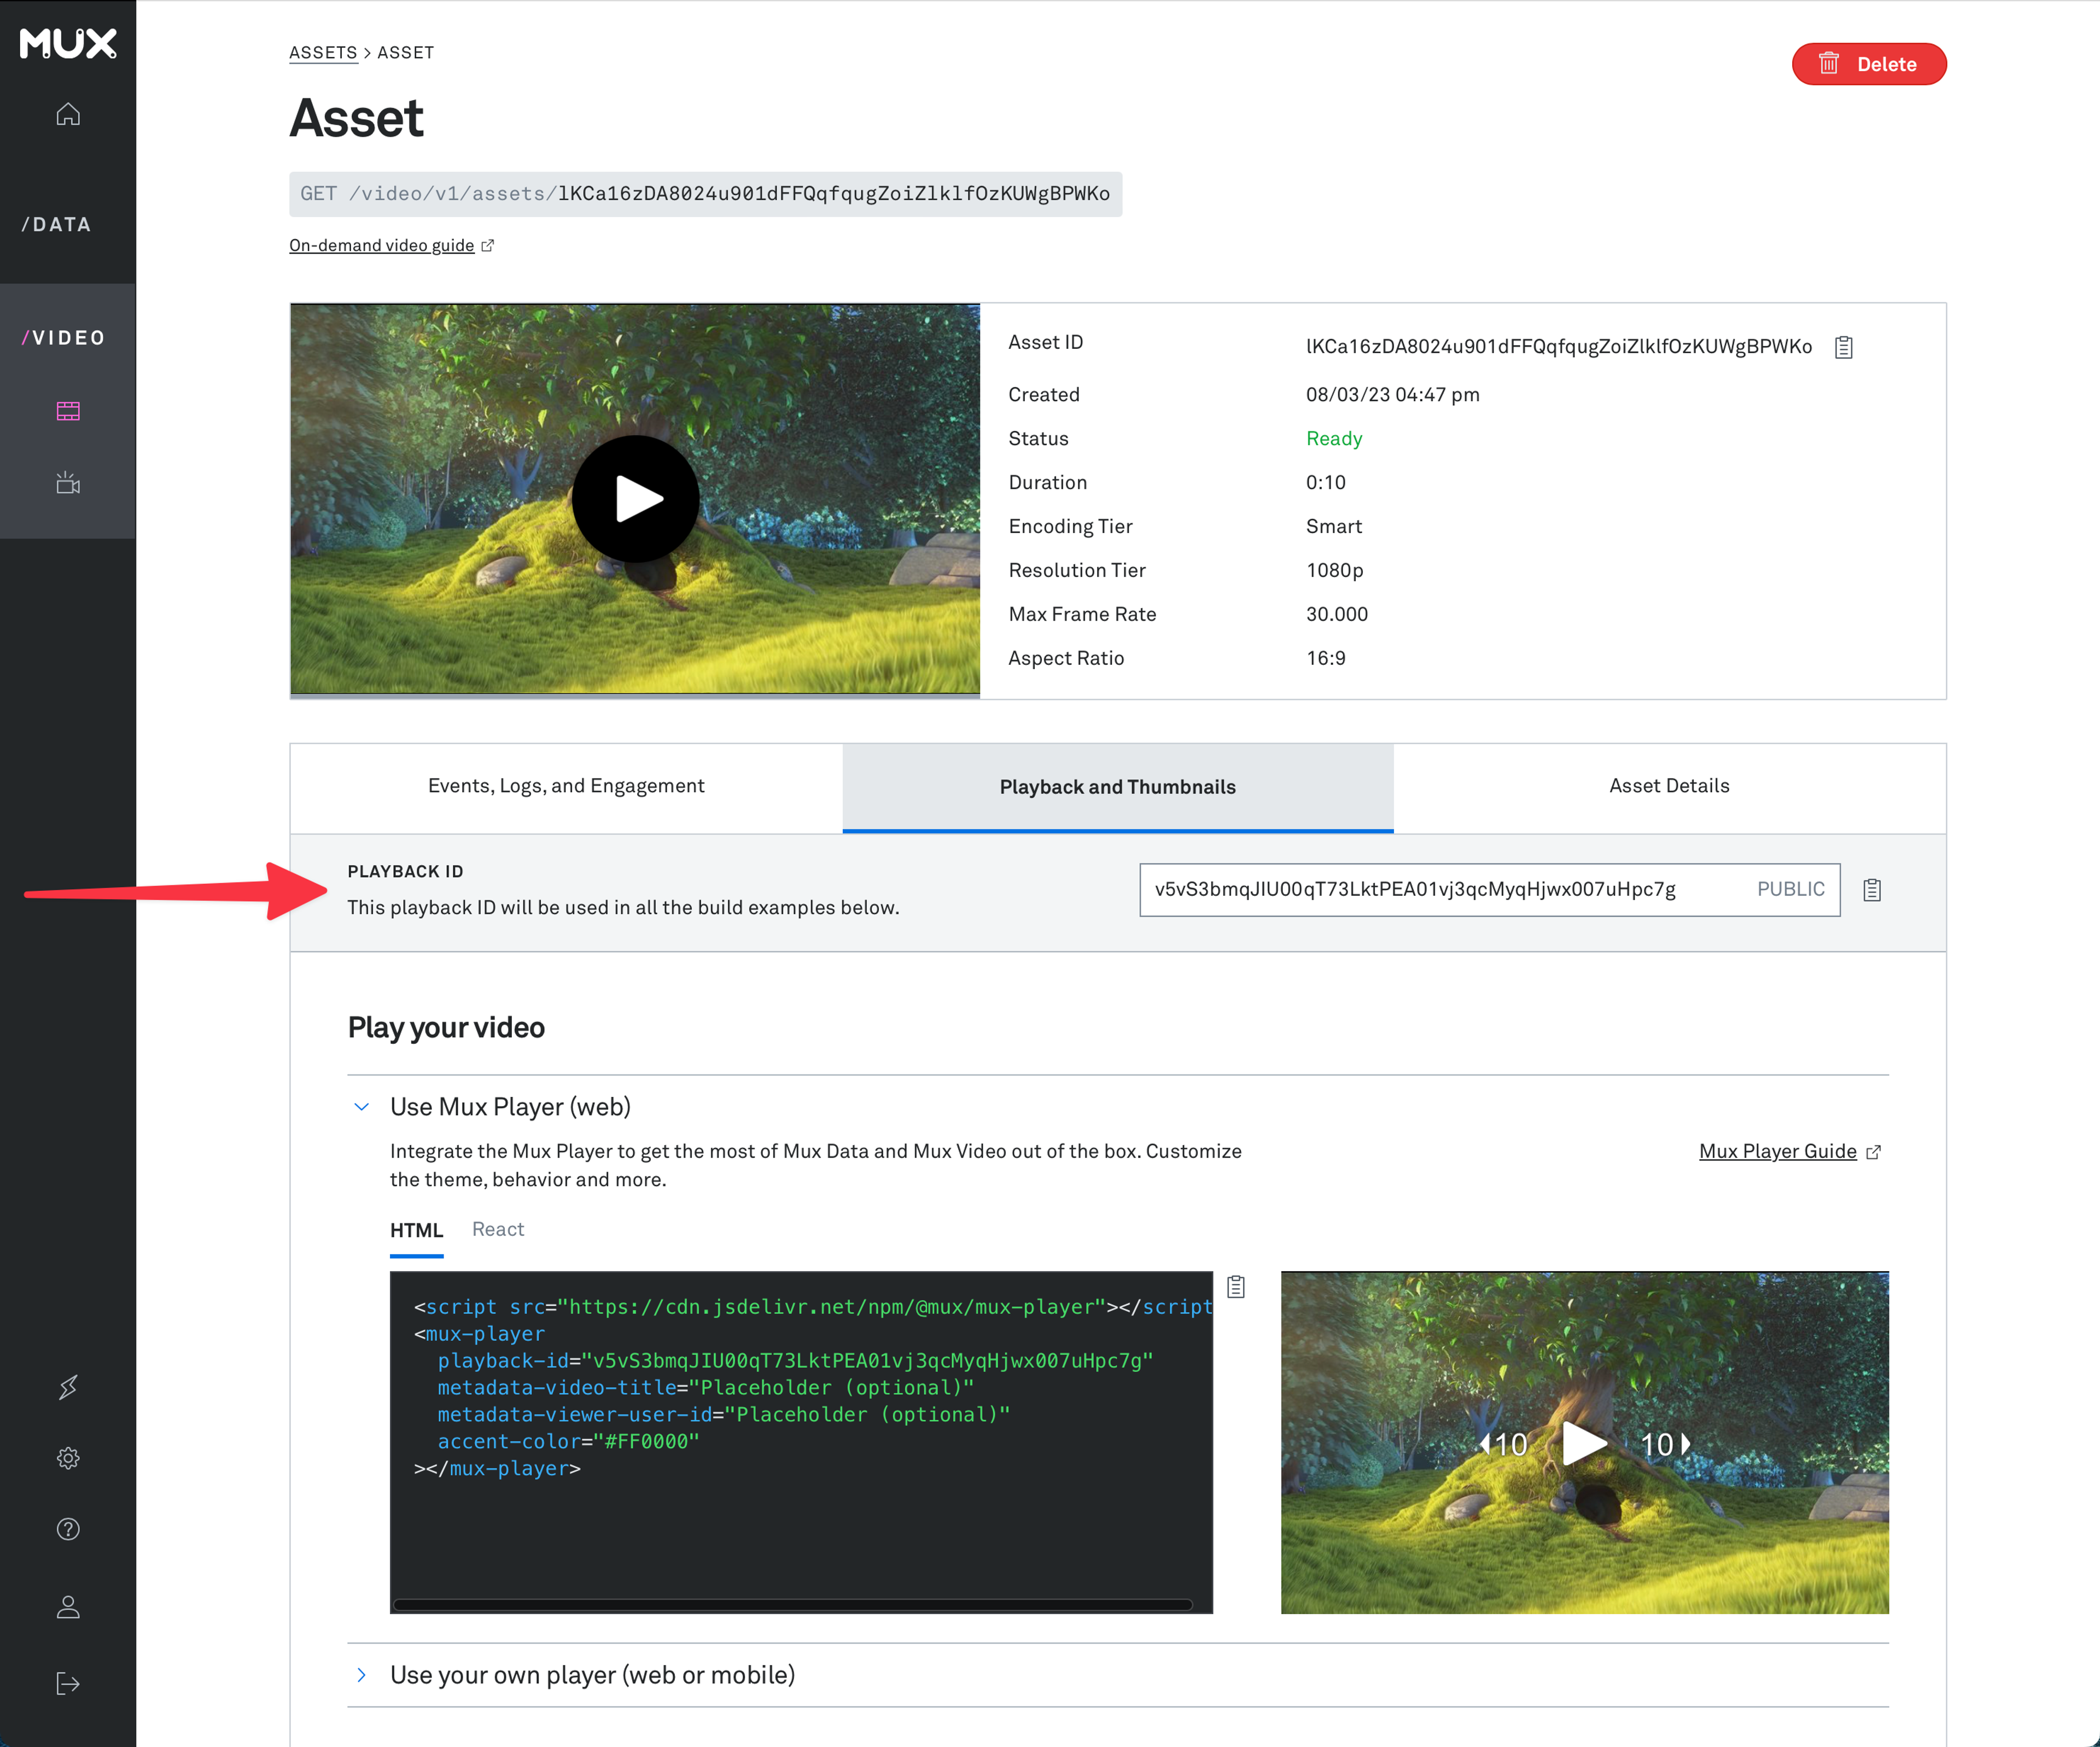Copy the Asset ID to the clipboard
Image resolution: width=2100 pixels, height=1747 pixels.
click(x=1844, y=347)
